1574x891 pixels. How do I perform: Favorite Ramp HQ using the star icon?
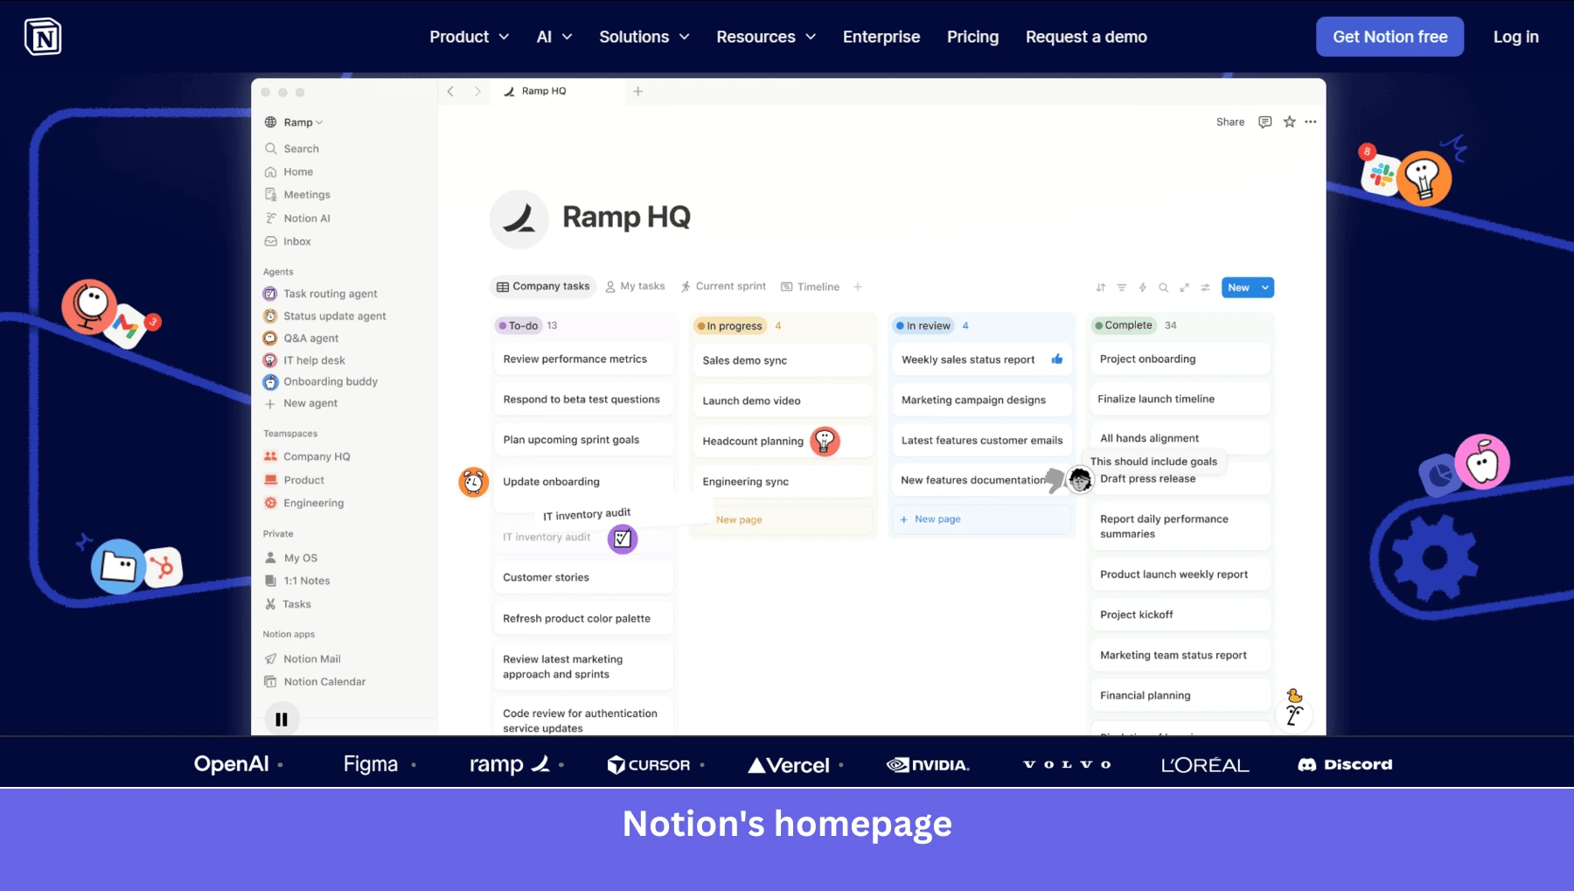click(1288, 122)
